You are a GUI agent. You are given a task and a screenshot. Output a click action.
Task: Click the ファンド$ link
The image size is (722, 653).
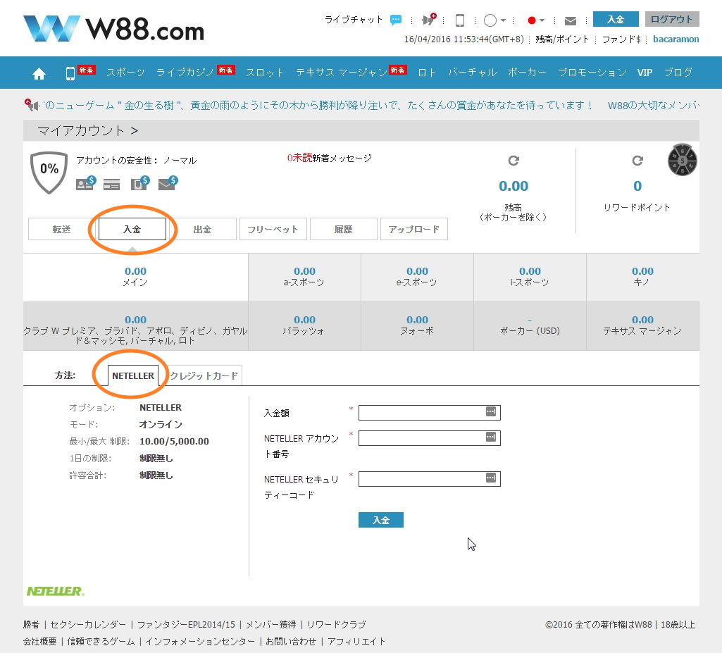pyautogui.click(x=621, y=39)
